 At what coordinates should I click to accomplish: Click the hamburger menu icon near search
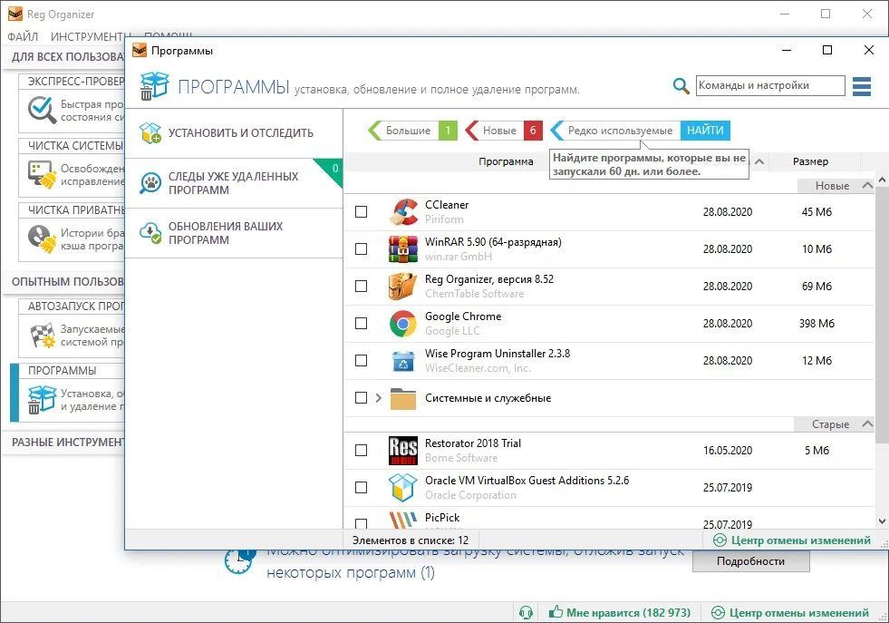(861, 86)
